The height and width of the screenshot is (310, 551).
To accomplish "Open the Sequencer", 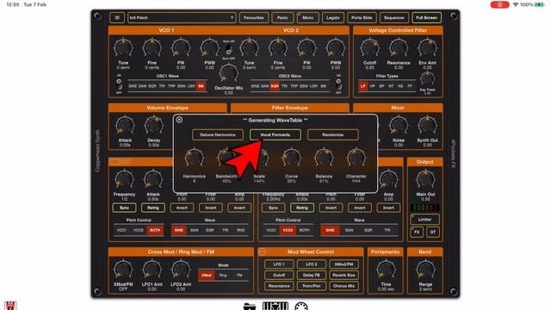I will (394, 17).
